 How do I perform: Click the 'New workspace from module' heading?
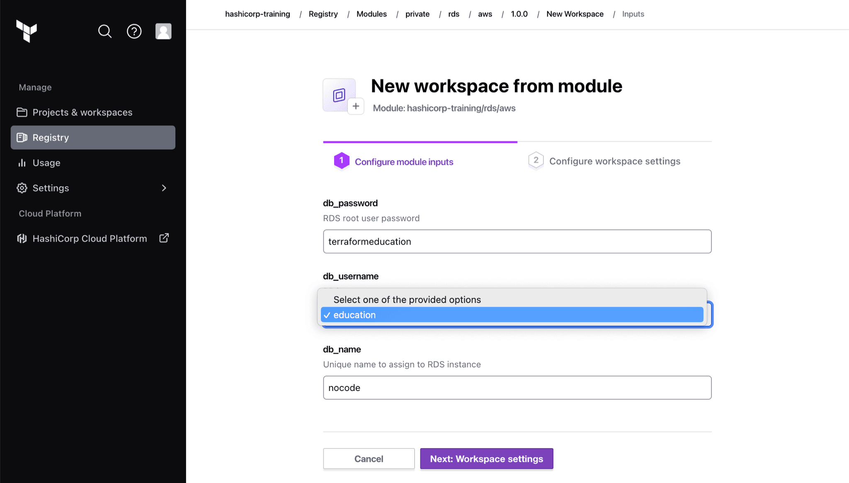pos(497,86)
